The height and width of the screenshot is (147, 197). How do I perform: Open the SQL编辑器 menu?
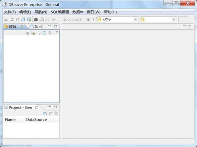[x=60, y=12]
